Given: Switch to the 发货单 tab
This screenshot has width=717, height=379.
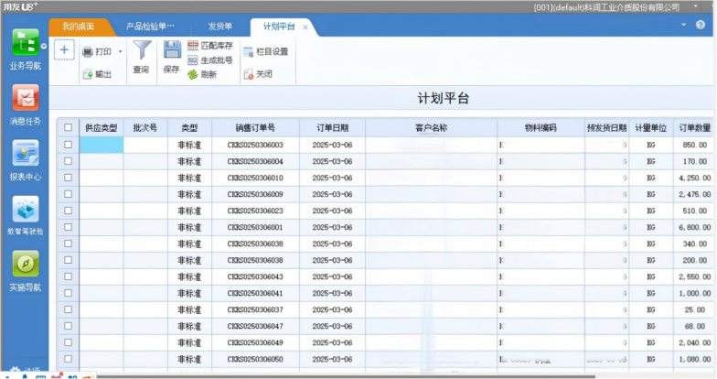Looking at the screenshot, I should [x=219, y=27].
